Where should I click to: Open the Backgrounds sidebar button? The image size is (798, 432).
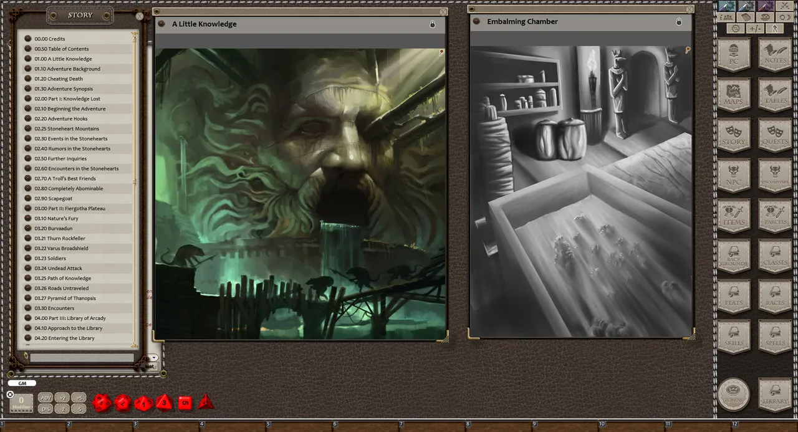point(734,257)
